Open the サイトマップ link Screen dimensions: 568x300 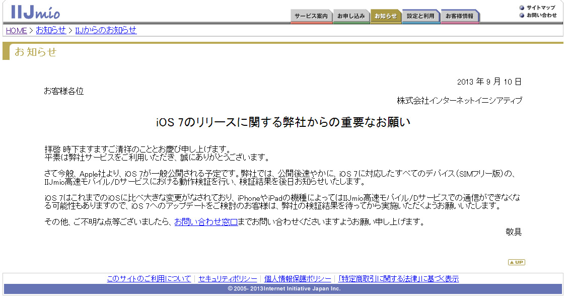[540, 8]
